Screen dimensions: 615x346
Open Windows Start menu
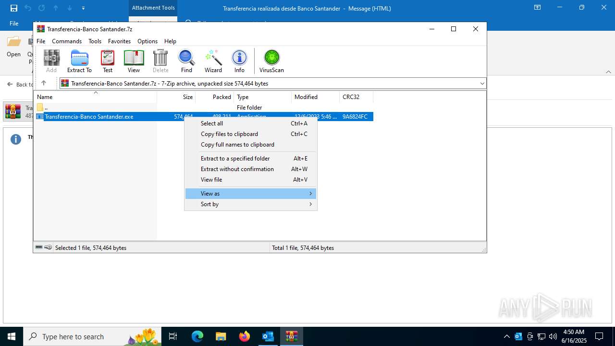click(12, 336)
